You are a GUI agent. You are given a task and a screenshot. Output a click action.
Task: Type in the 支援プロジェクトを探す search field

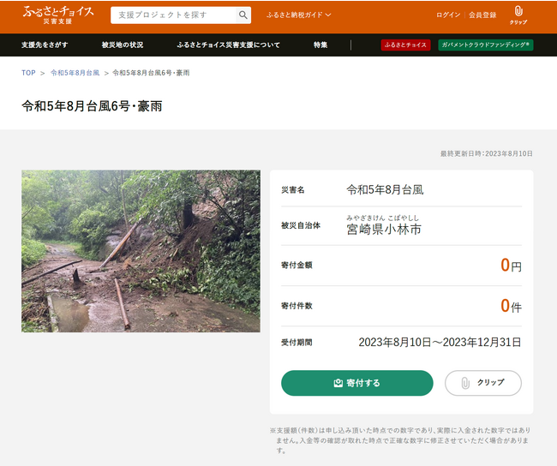[173, 15]
